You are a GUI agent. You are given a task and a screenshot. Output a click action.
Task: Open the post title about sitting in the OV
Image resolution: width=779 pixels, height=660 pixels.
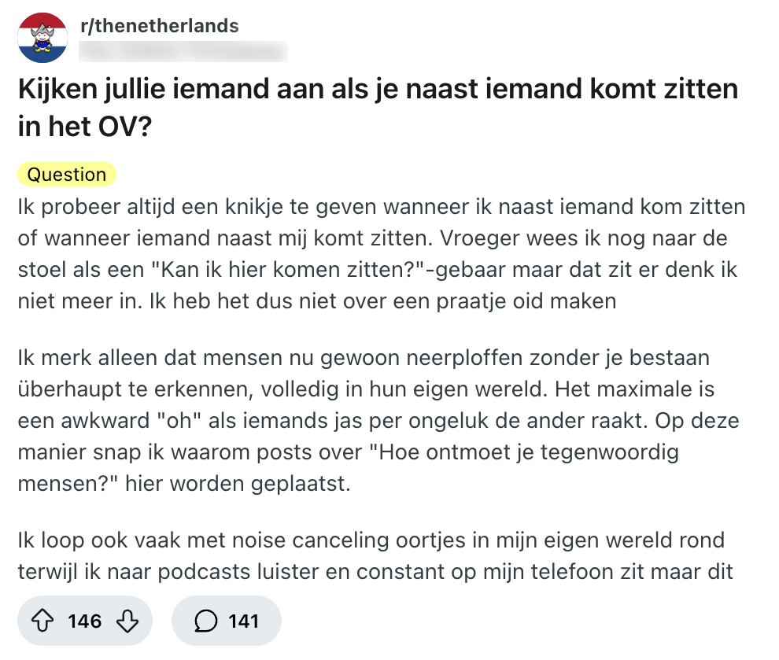tap(378, 90)
